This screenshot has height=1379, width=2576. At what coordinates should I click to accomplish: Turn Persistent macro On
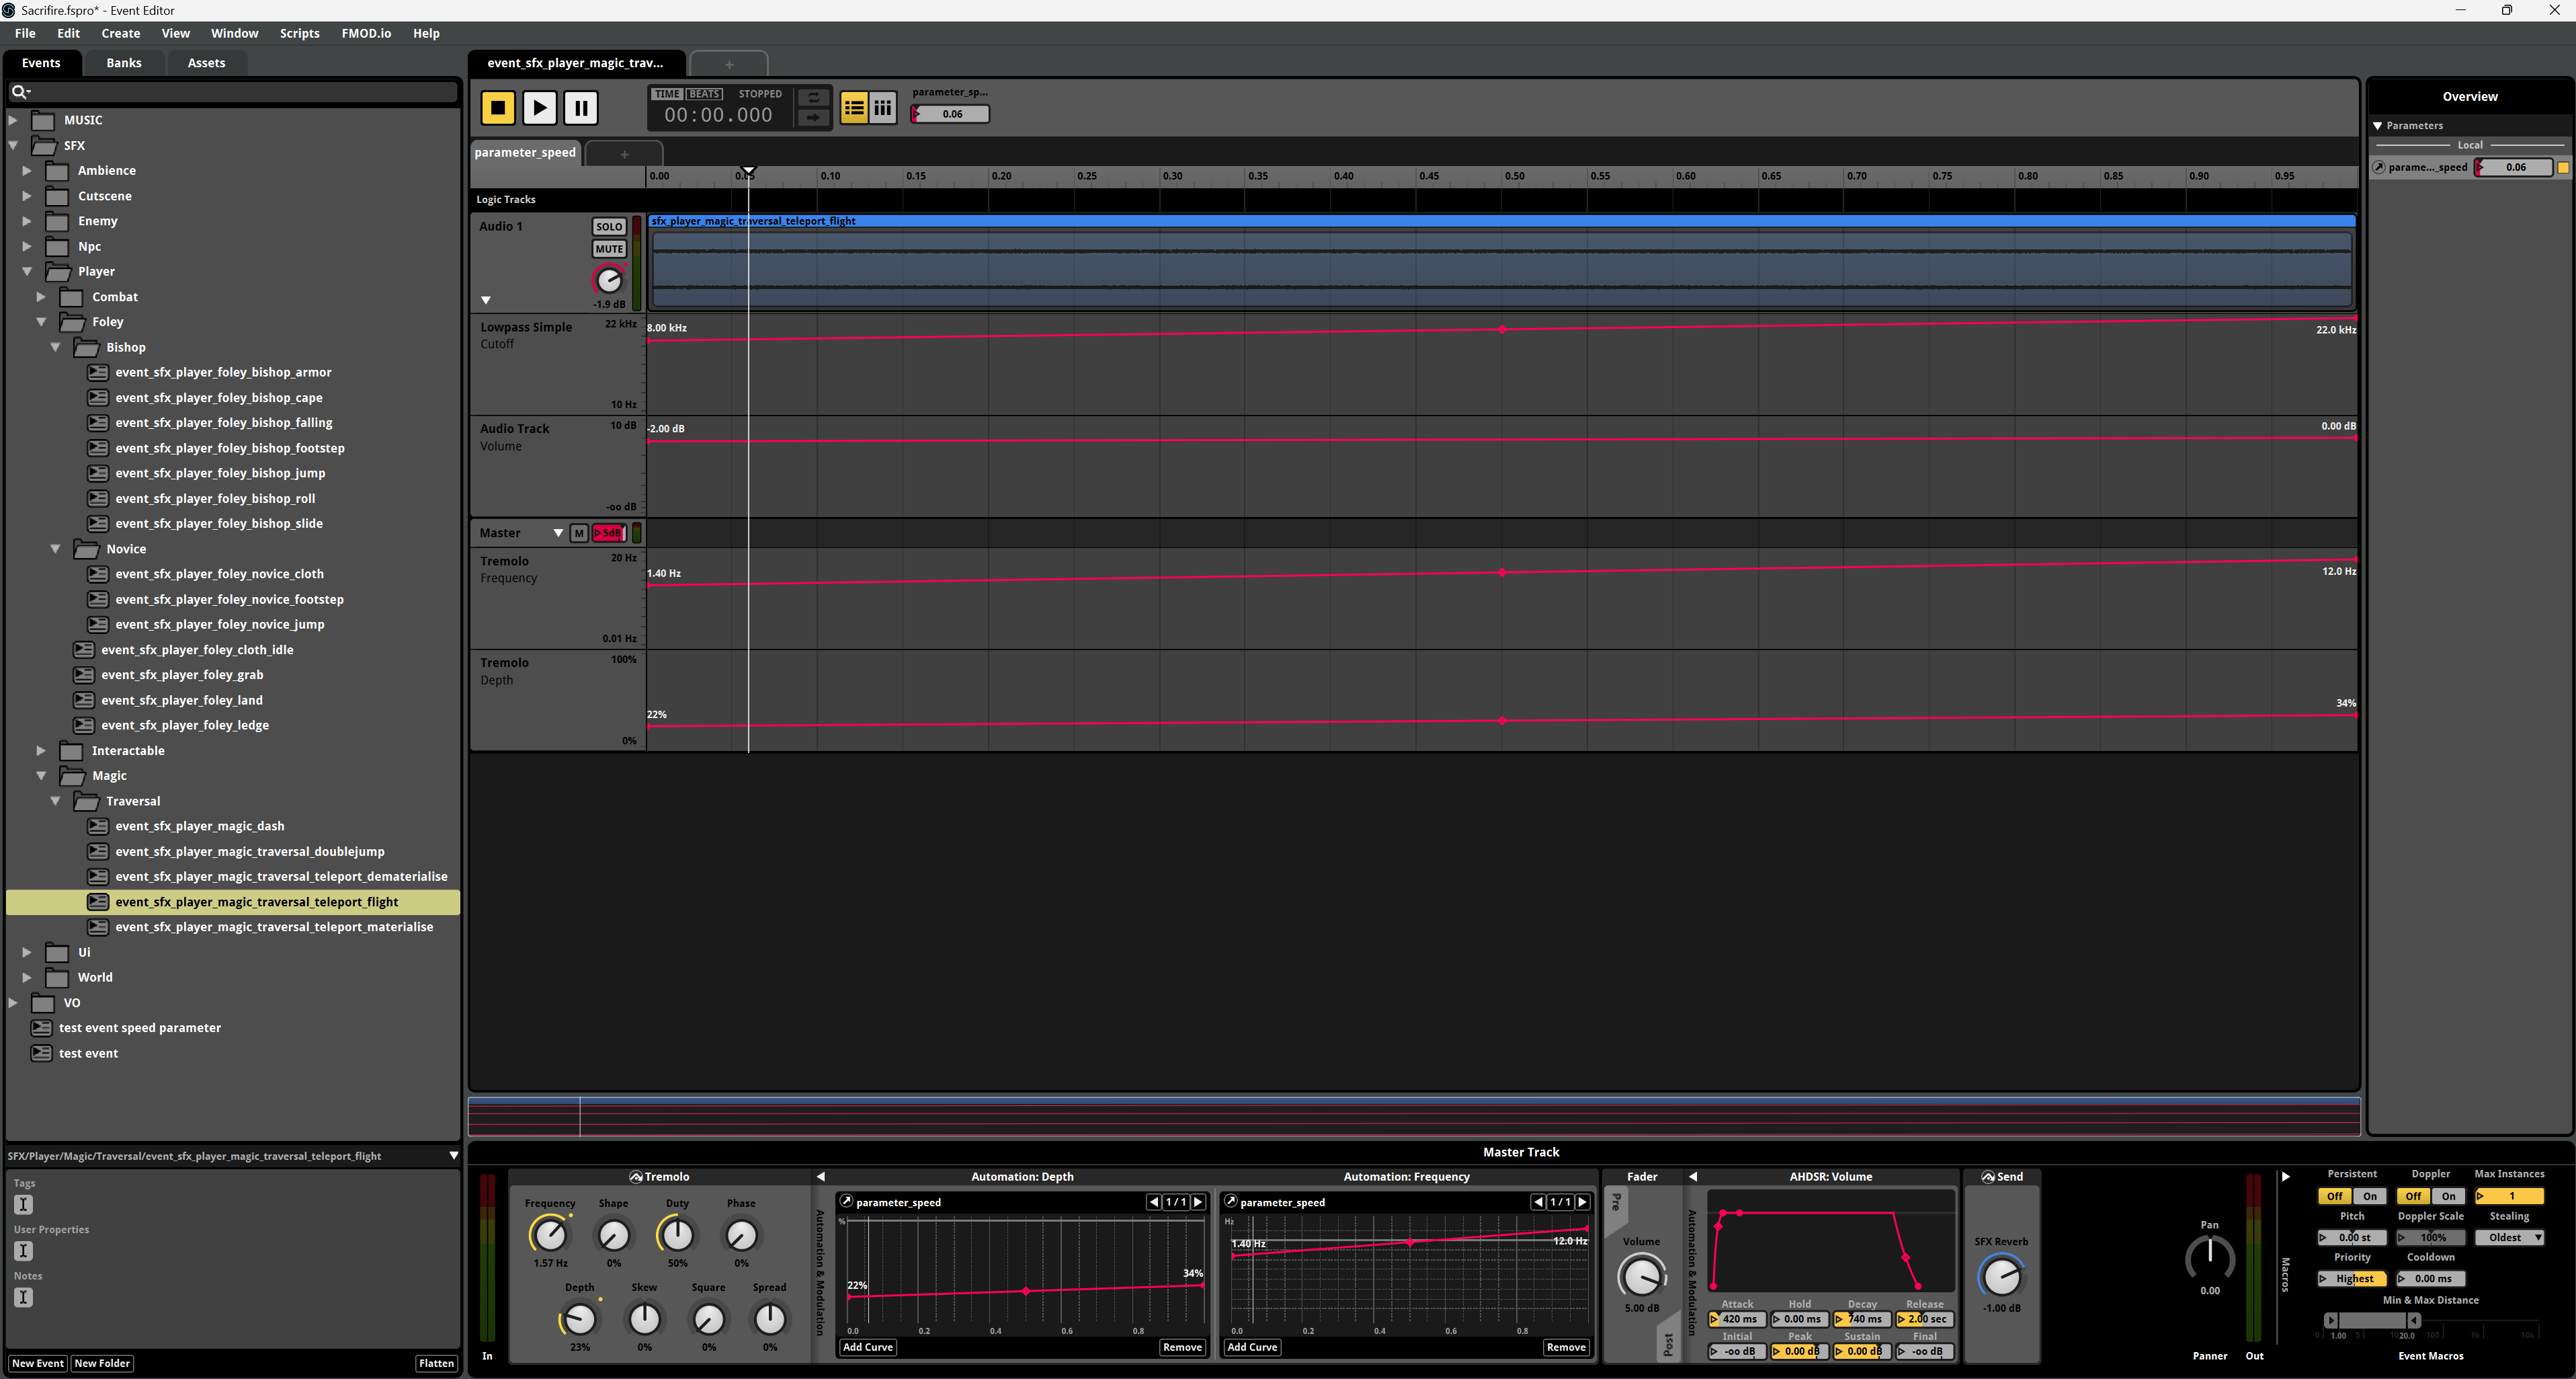(x=2369, y=1197)
